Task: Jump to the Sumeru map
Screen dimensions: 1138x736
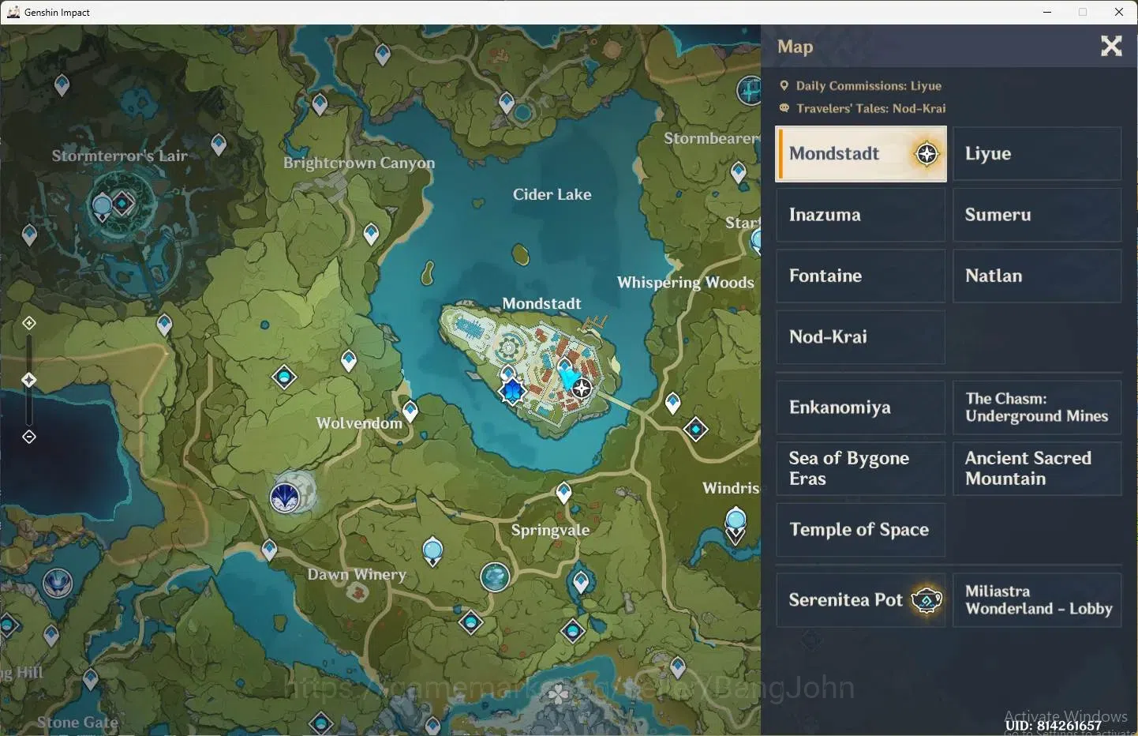Action: 1037,215
